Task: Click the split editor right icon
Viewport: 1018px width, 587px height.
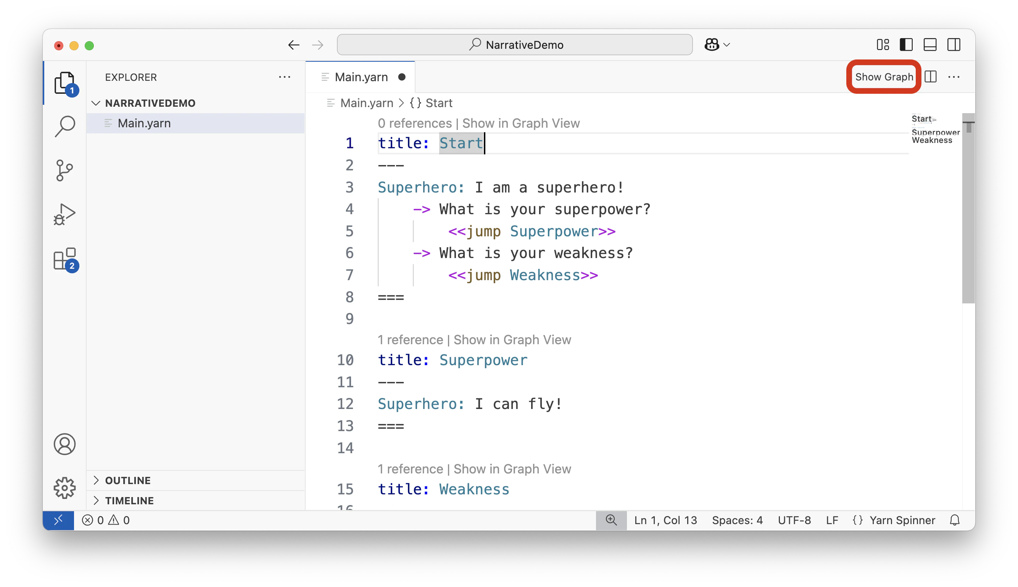Action: 931,77
